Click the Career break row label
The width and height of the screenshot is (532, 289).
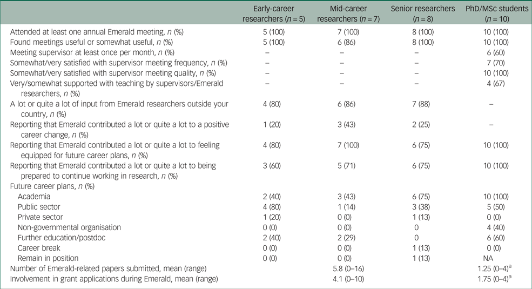(40, 248)
